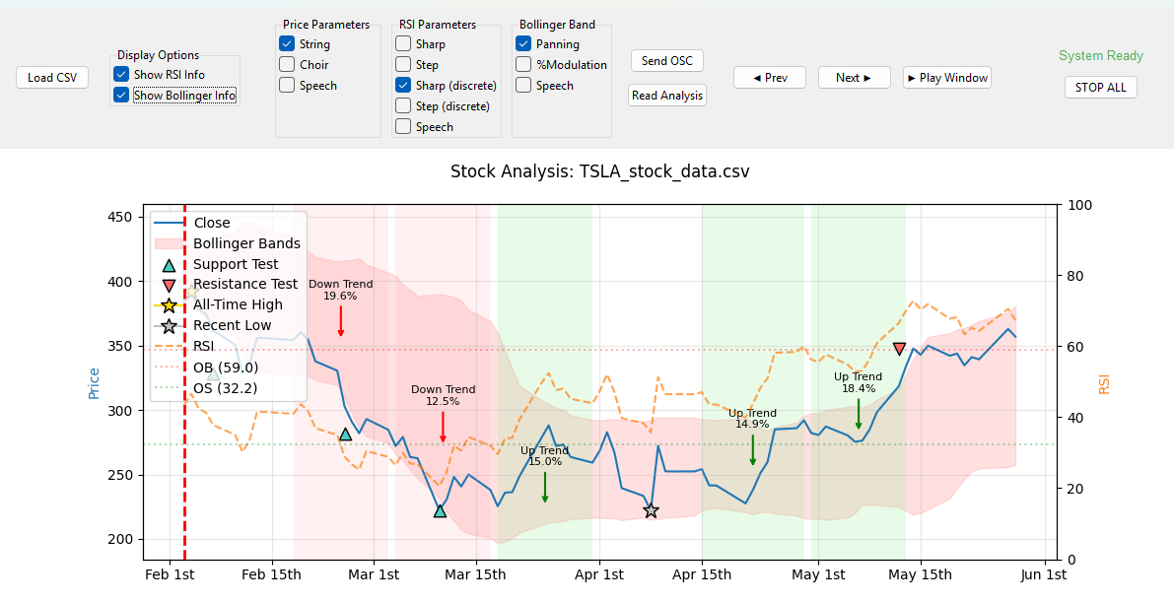The height and width of the screenshot is (604, 1174).
Task: Open Read Analysis
Action: coord(667,96)
